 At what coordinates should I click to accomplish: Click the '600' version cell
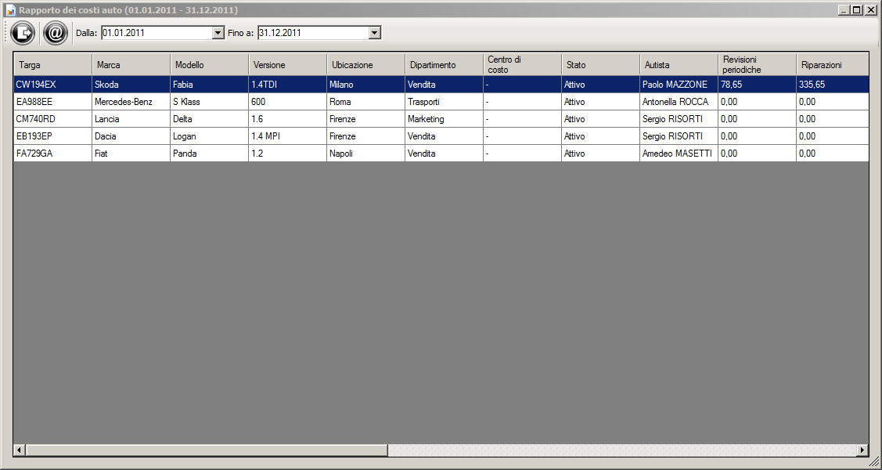pyautogui.click(x=287, y=102)
